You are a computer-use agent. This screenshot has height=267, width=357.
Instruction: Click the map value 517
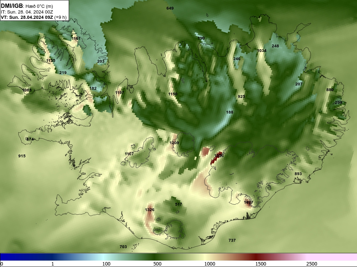point(178,205)
